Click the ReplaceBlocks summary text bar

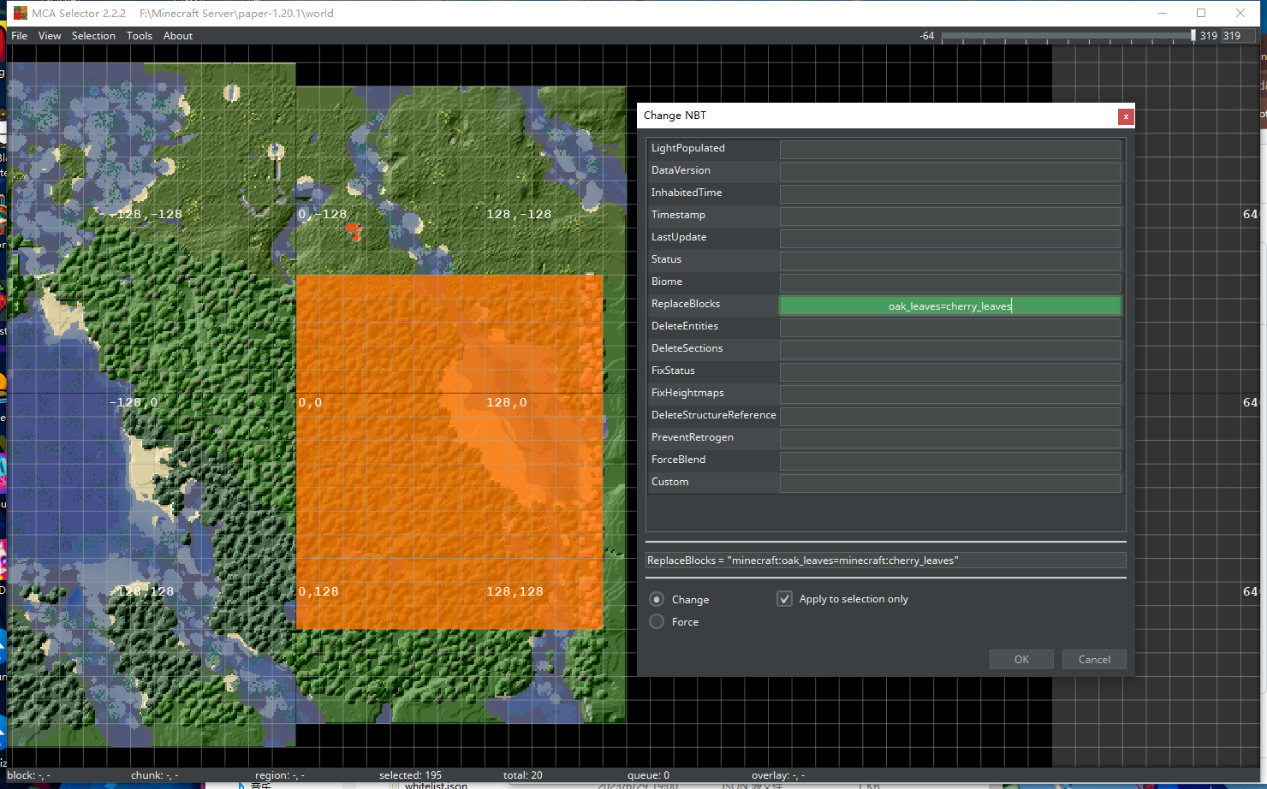point(885,559)
